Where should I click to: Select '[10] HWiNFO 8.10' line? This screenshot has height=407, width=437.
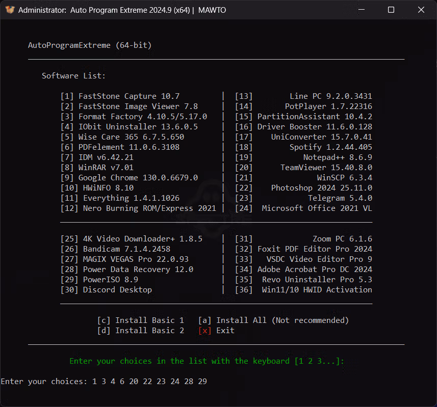tap(97, 188)
